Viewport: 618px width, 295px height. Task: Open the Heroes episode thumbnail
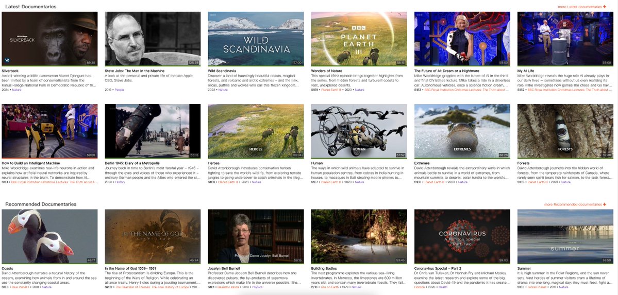[x=256, y=131]
